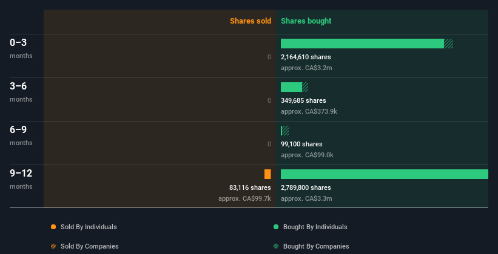This screenshot has height=254, width=498.
Task: Click the 9–12 months row label
Action: point(21,179)
